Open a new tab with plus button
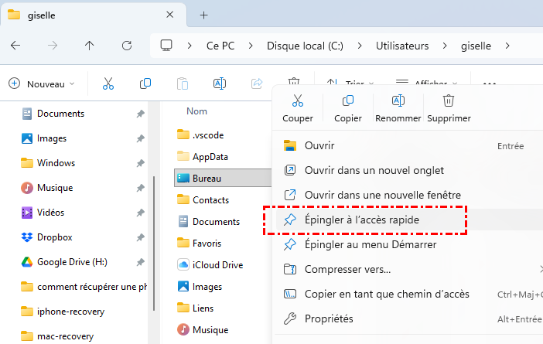 (204, 15)
